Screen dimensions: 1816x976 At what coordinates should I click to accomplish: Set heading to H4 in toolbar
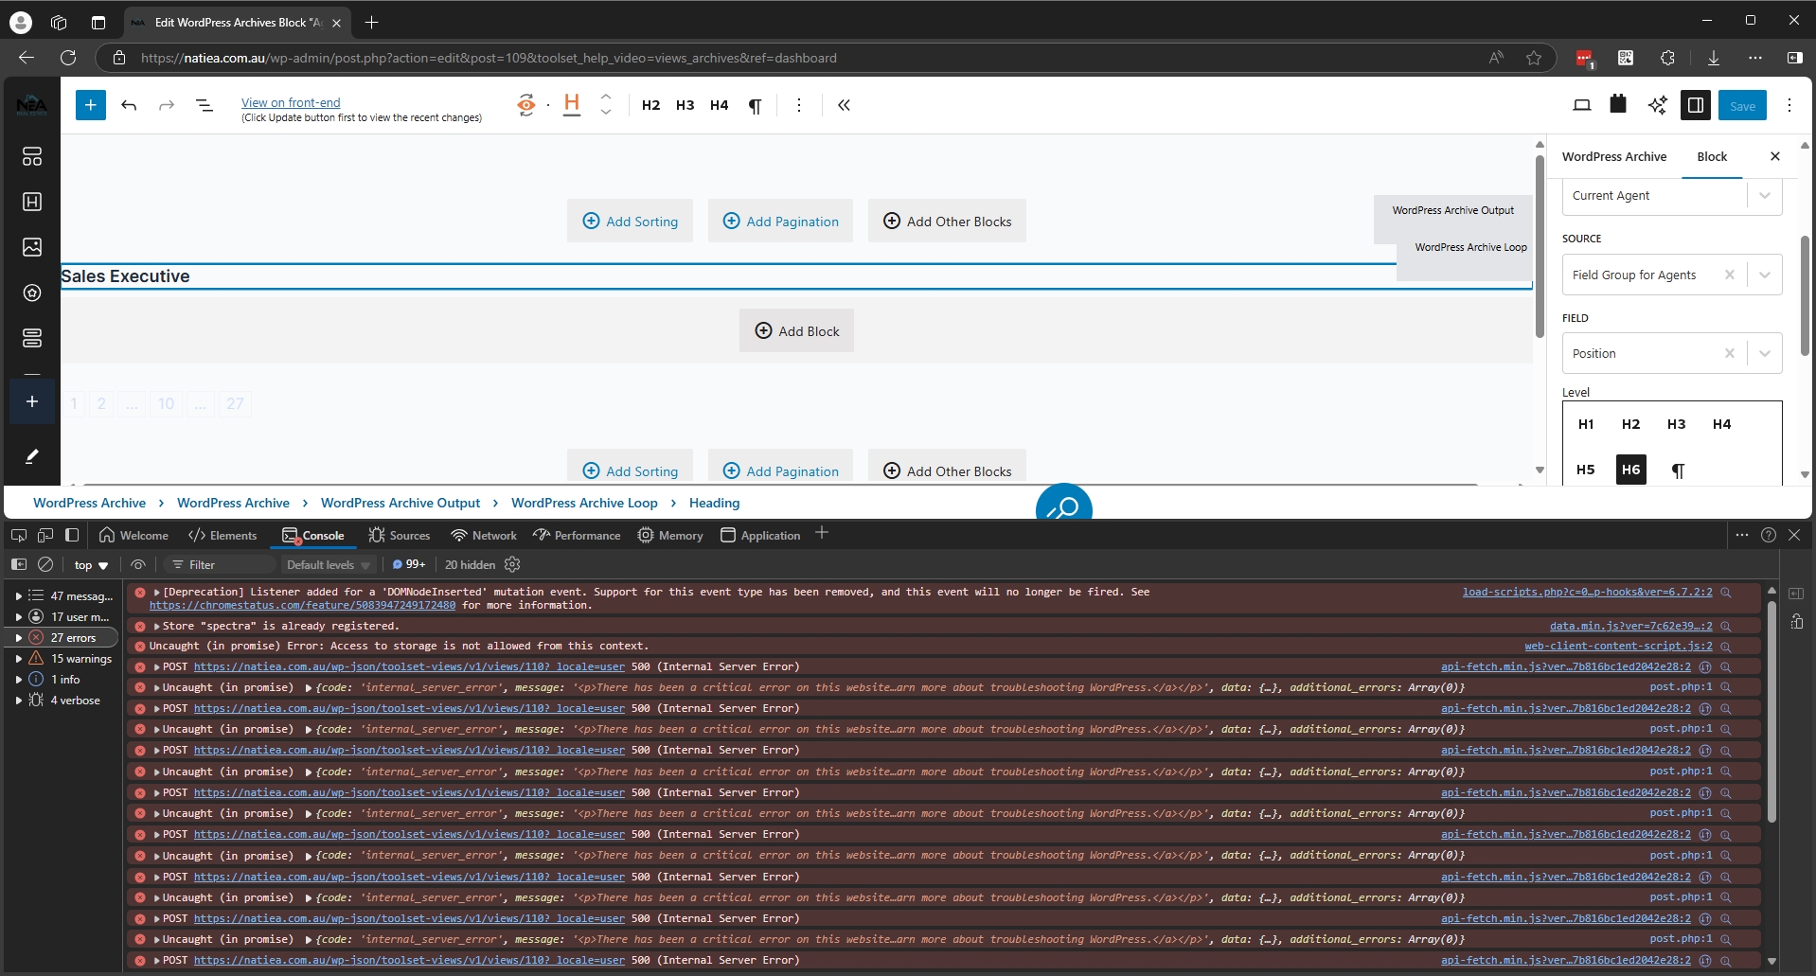[x=719, y=105]
